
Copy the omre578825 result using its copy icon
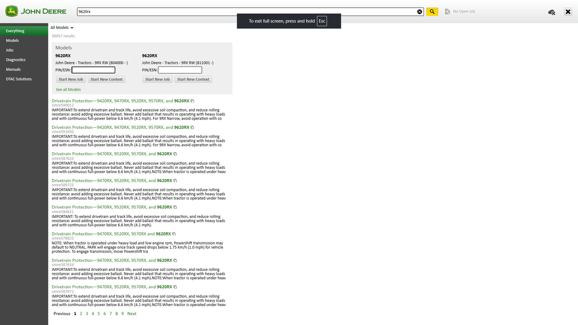[x=174, y=234]
